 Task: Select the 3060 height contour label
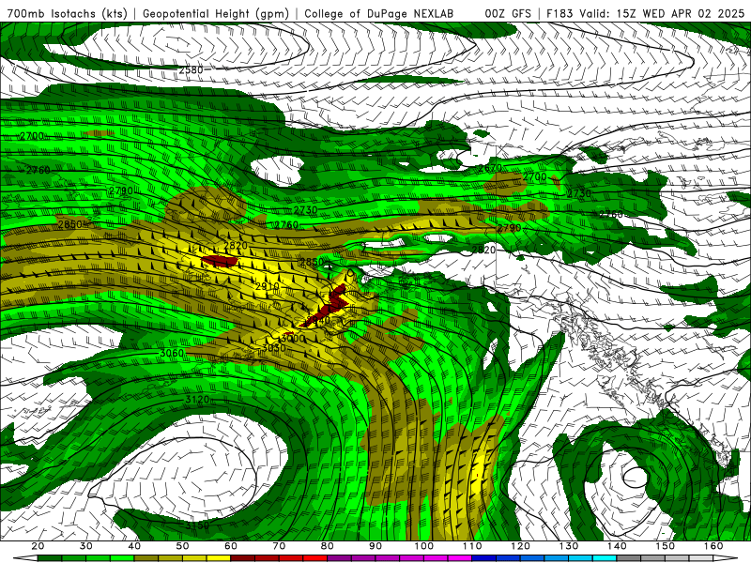click(x=172, y=353)
